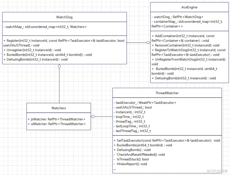Click the DefusingBomb method in the AceEngine class
The width and height of the screenshot is (230, 175).
[184, 78]
